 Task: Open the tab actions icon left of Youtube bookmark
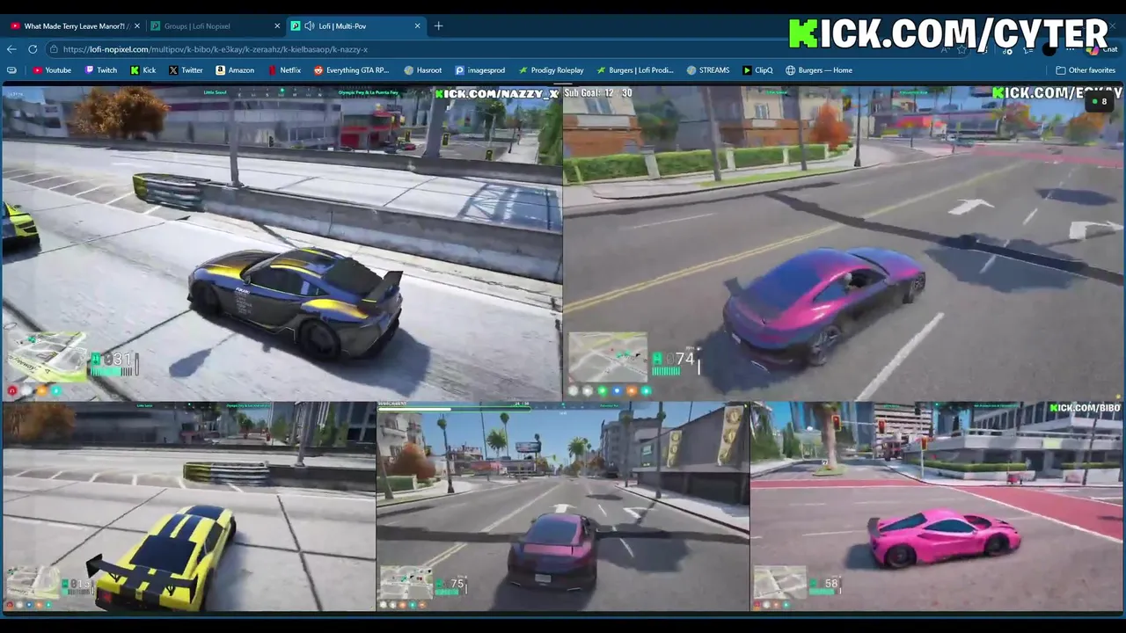coord(11,70)
